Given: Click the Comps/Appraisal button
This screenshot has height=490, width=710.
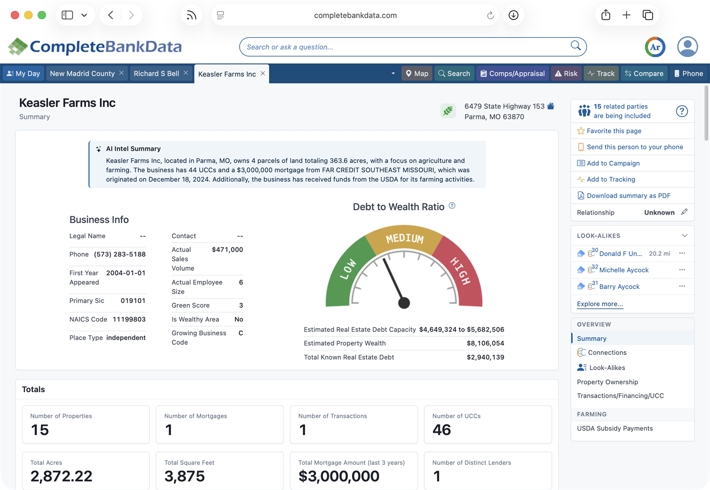Looking at the screenshot, I should pyautogui.click(x=513, y=74).
